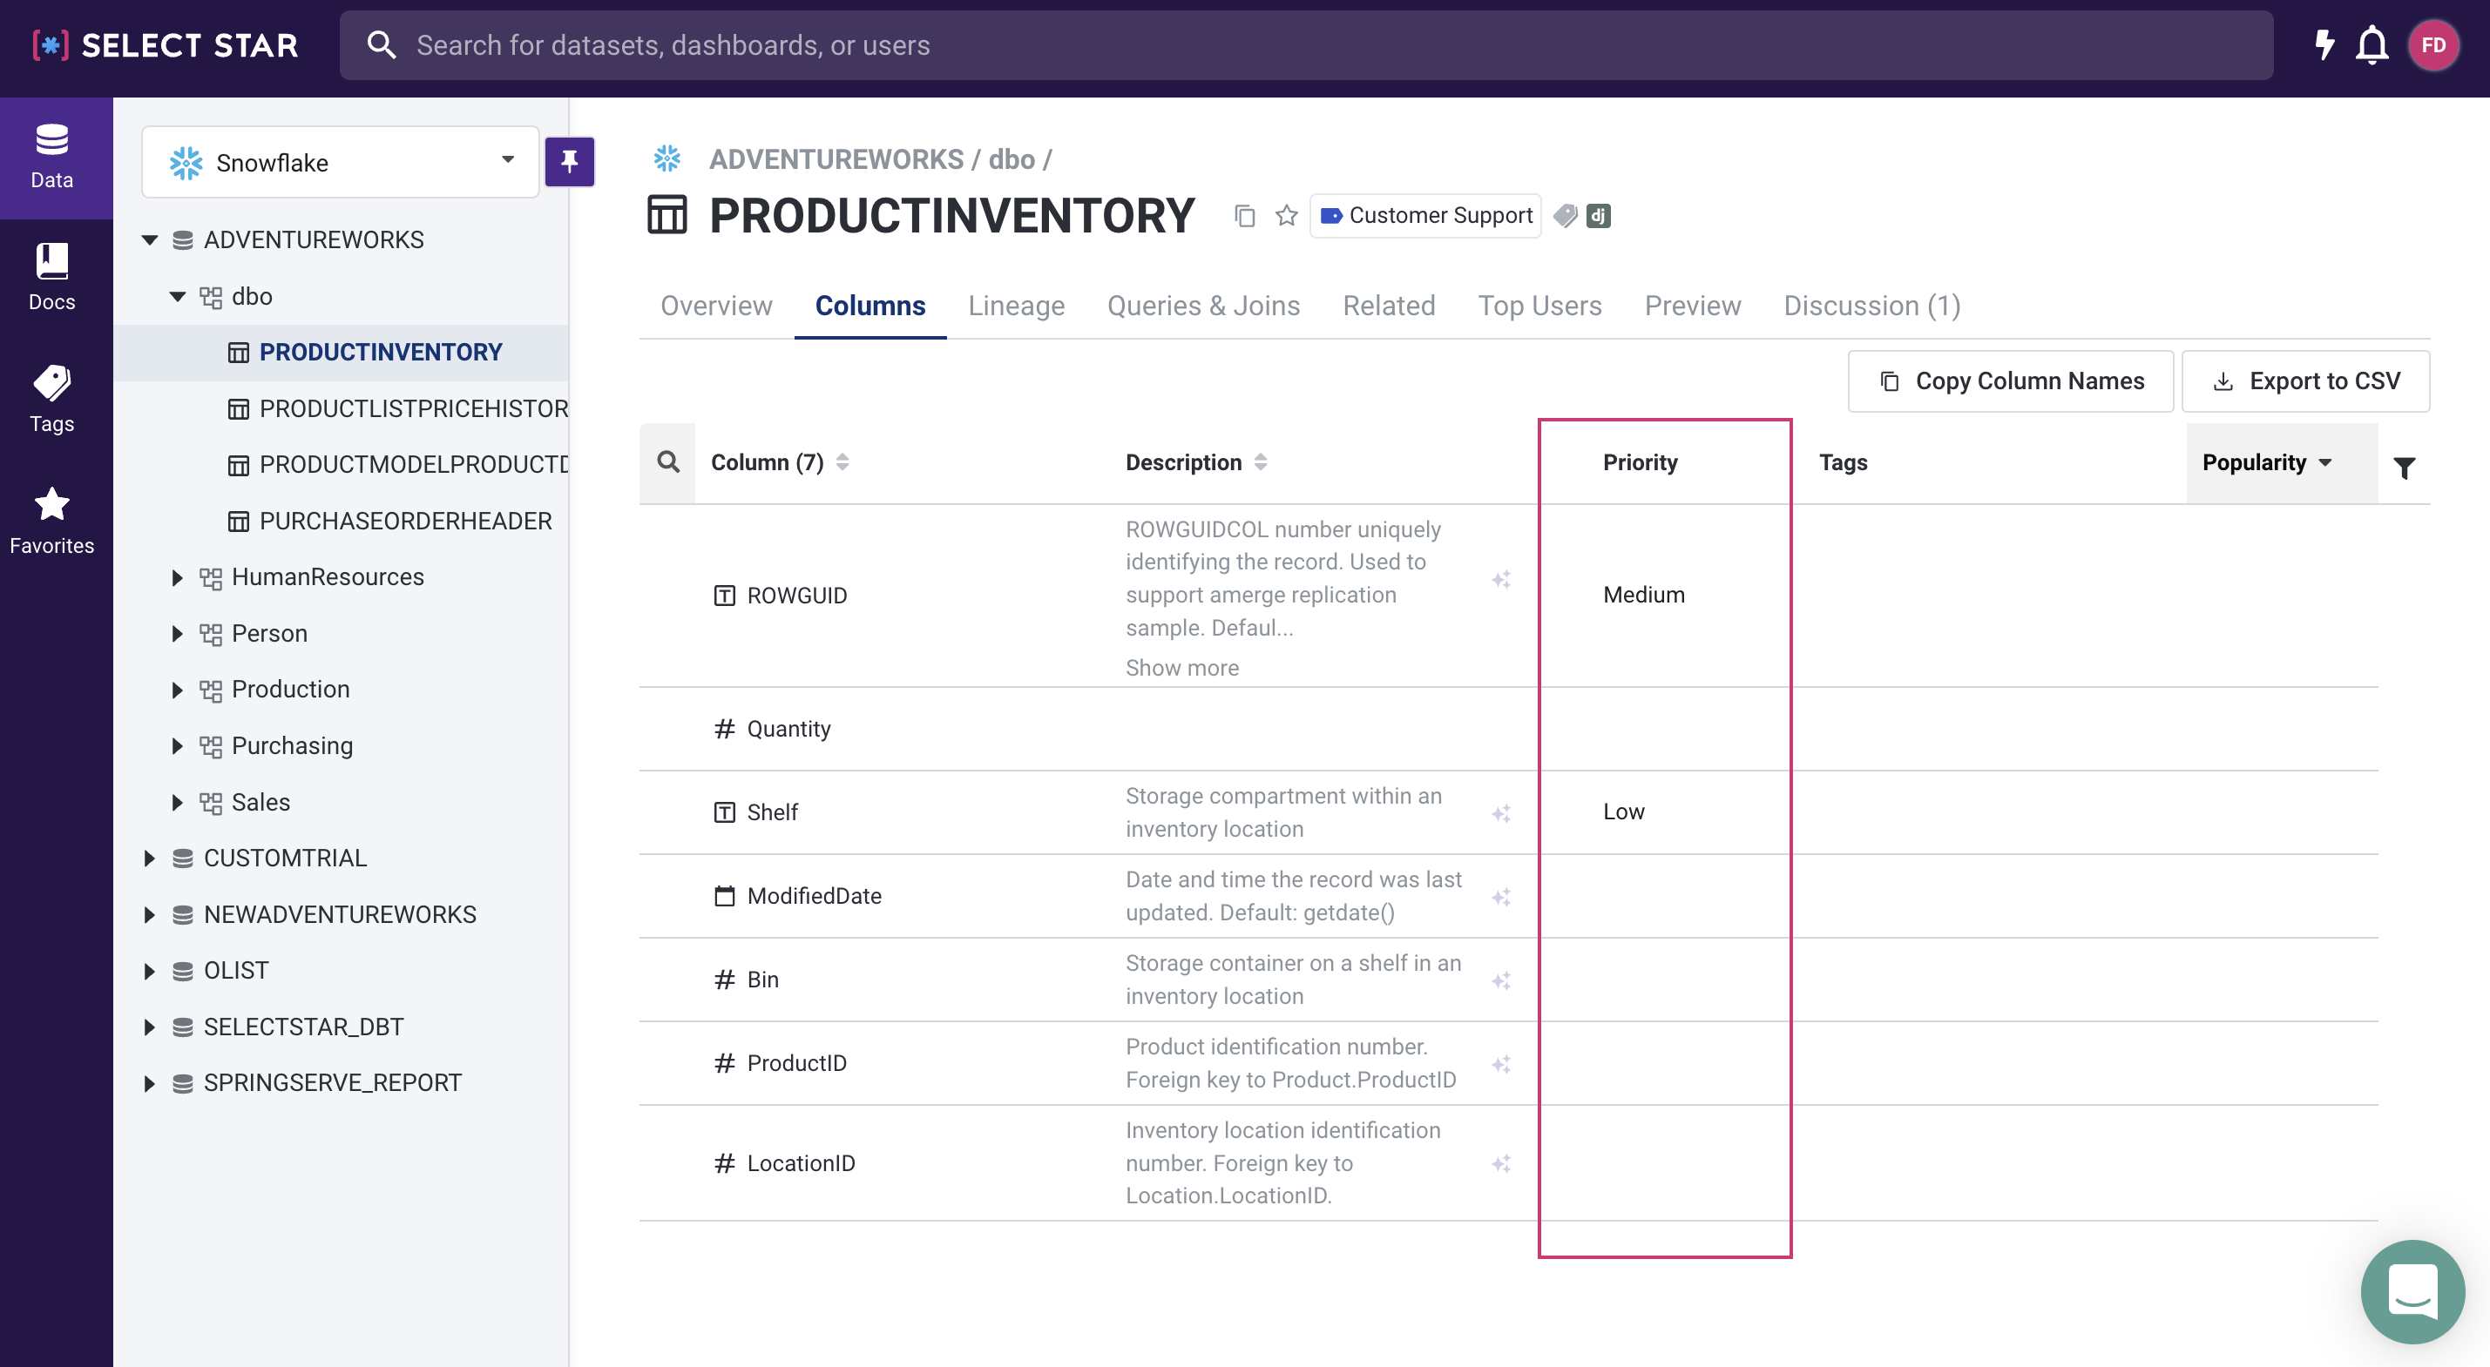Open the Discussion (1) tab
The width and height of the screenshot is (2490, 1367).
pyautogui.click(x=1871, y=306)
